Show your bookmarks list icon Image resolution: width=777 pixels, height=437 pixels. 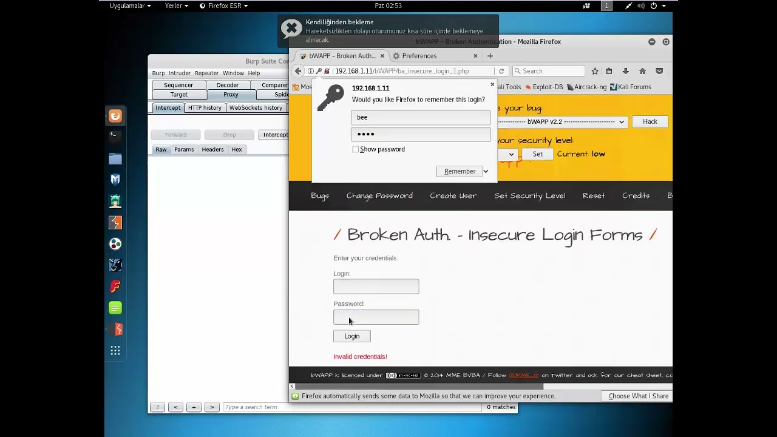point(609,71)
